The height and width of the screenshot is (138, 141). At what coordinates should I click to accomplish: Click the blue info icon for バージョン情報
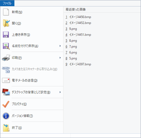[6, 116]
